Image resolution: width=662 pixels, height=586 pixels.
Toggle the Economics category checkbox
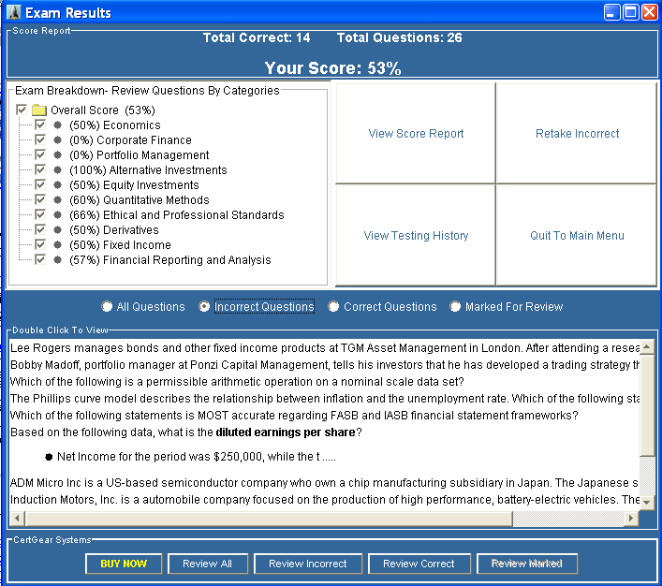[x=40, y=125]
